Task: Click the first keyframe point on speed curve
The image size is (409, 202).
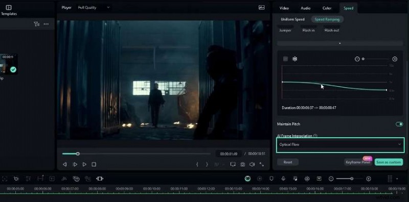Action: [x=282, y=82]
